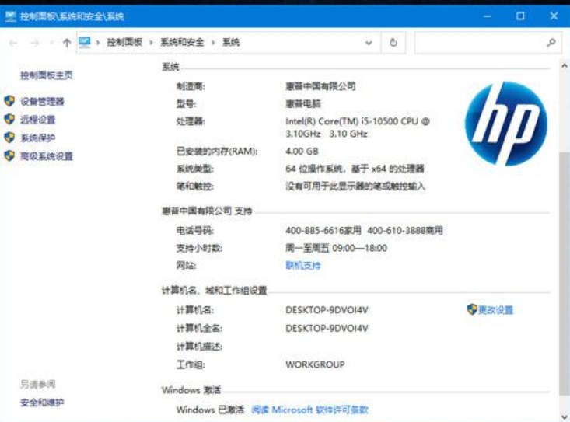Click the shield icon next to 更改设置

click(471, 309)
